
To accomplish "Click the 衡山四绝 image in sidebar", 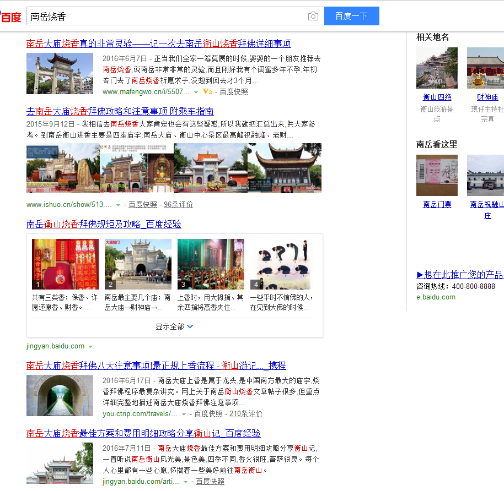I will tap(437, 68).
